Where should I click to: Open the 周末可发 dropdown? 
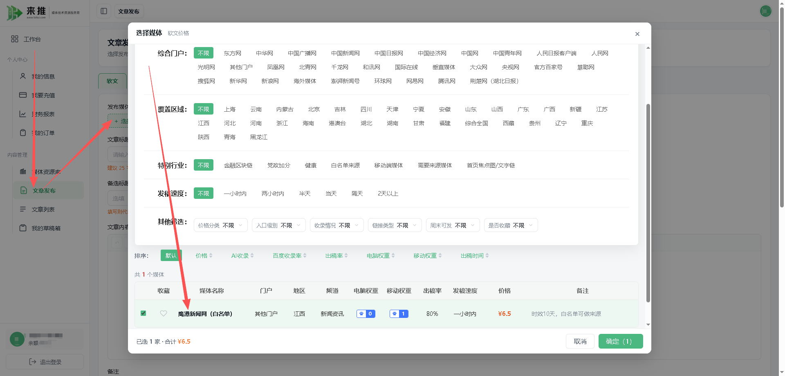[453, 225]
